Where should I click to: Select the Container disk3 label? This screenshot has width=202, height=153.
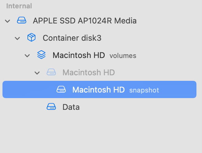point(72,38)
